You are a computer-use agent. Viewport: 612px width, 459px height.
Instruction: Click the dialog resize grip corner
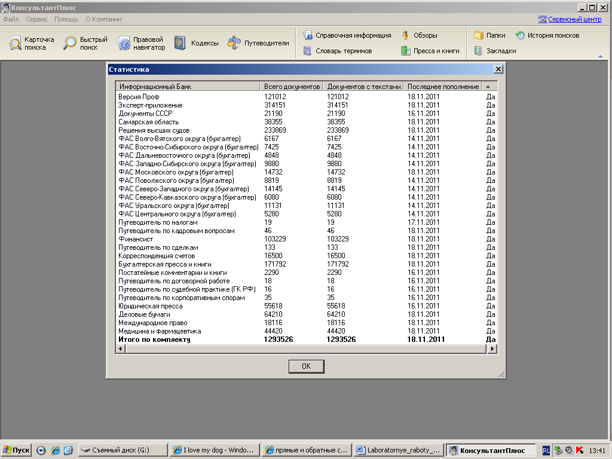[501, 374]
